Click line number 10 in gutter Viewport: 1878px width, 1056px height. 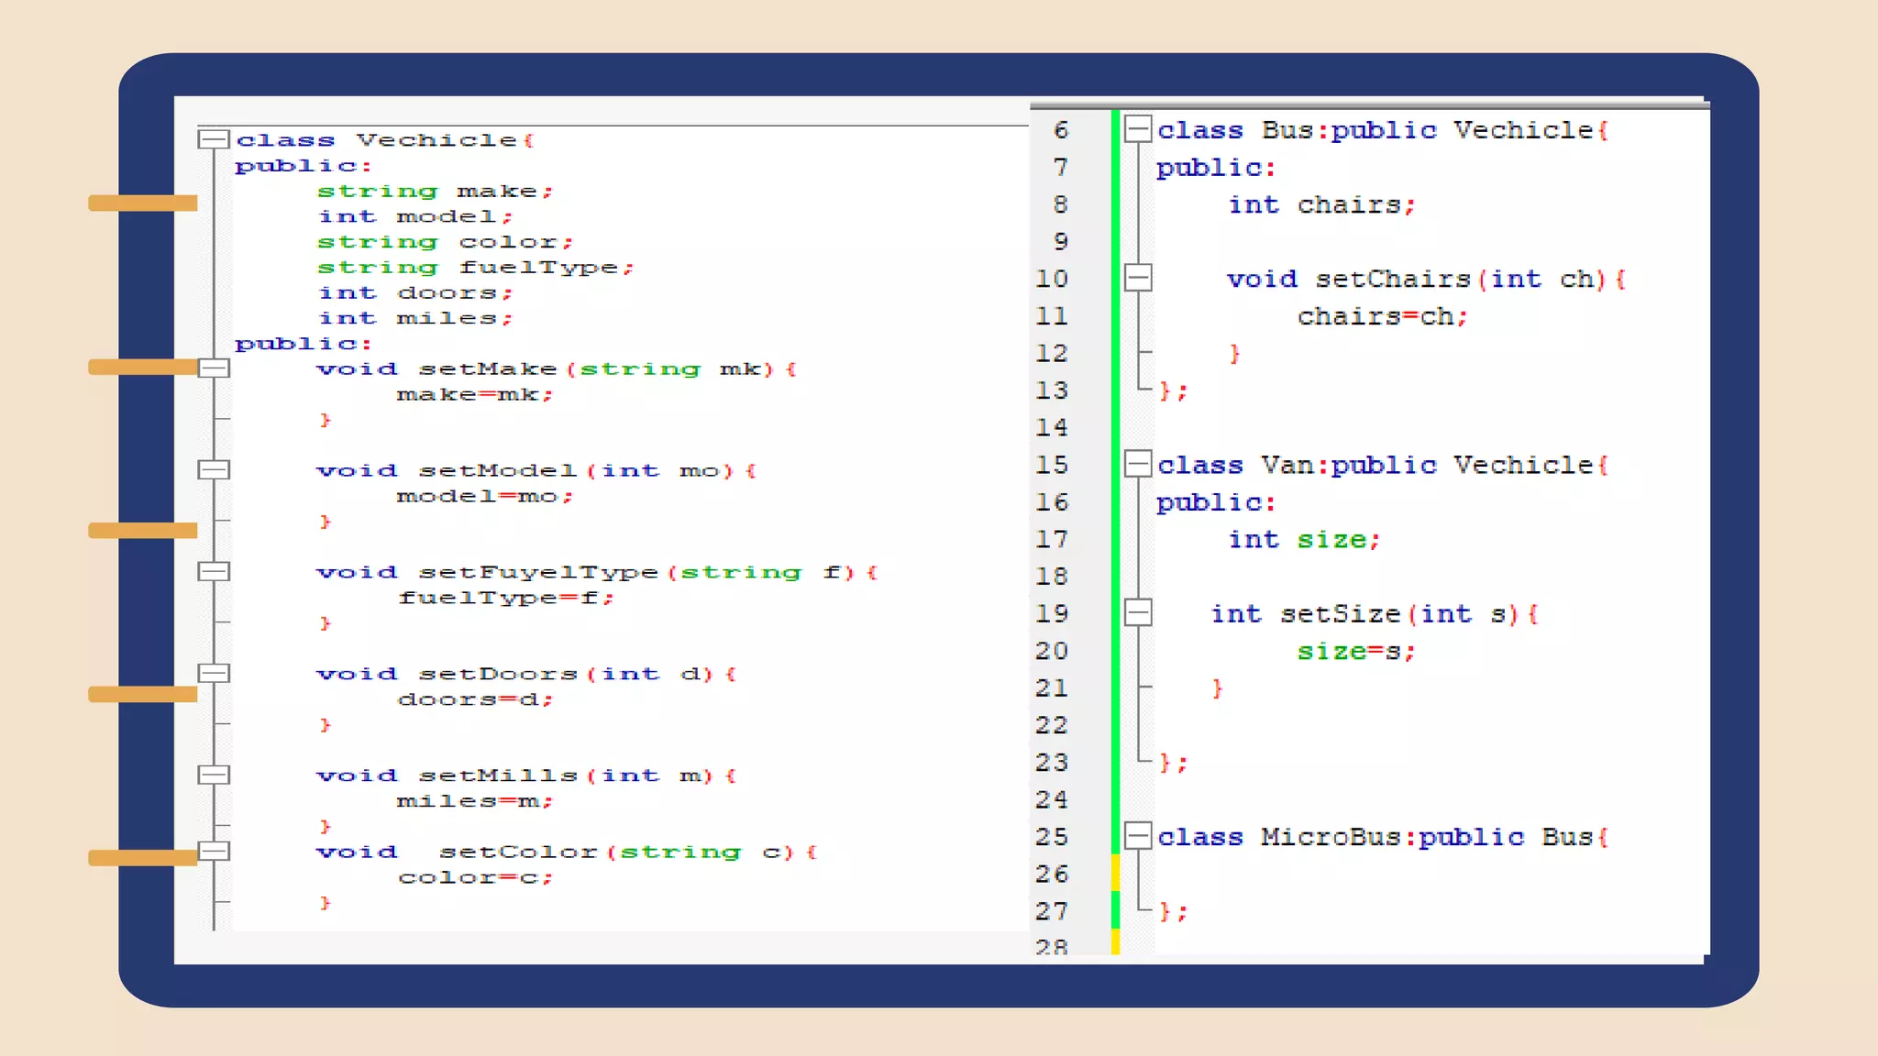click(x=1053, y=279)
